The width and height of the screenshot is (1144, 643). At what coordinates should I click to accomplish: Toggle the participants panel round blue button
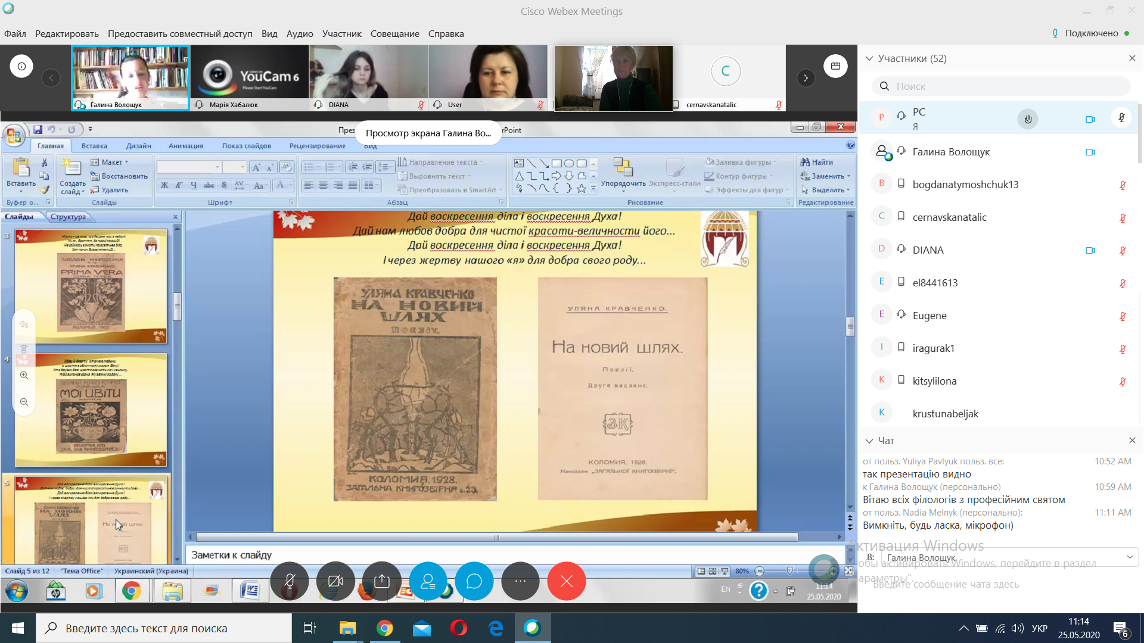pyautogui.click(x=428, y=581)
